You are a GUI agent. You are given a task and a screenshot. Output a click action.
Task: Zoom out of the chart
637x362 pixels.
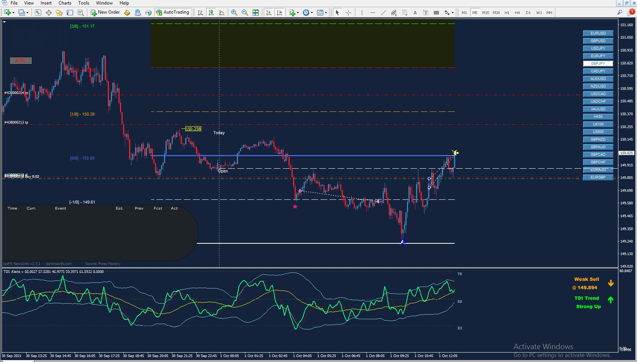245,13
